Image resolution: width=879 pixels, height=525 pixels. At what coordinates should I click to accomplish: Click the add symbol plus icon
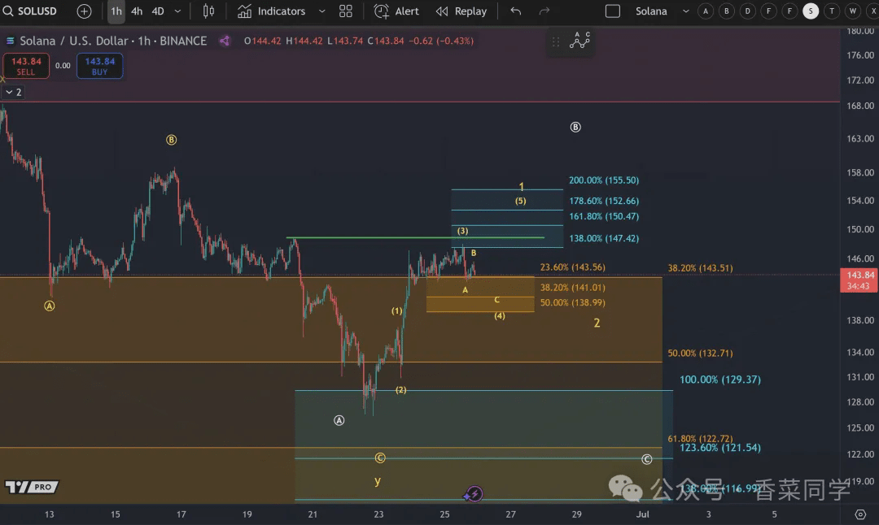coord(84,11)
